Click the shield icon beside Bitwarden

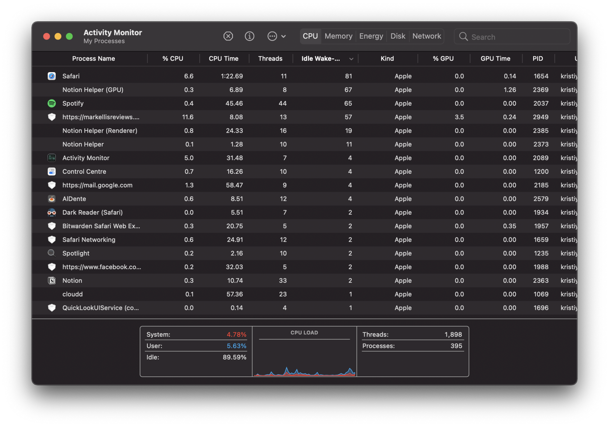[52, 226]
